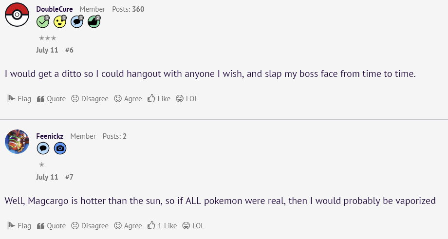Like DoubleCure's ditto post
Viewport: 448px width, 239px height.
point(159,99)
